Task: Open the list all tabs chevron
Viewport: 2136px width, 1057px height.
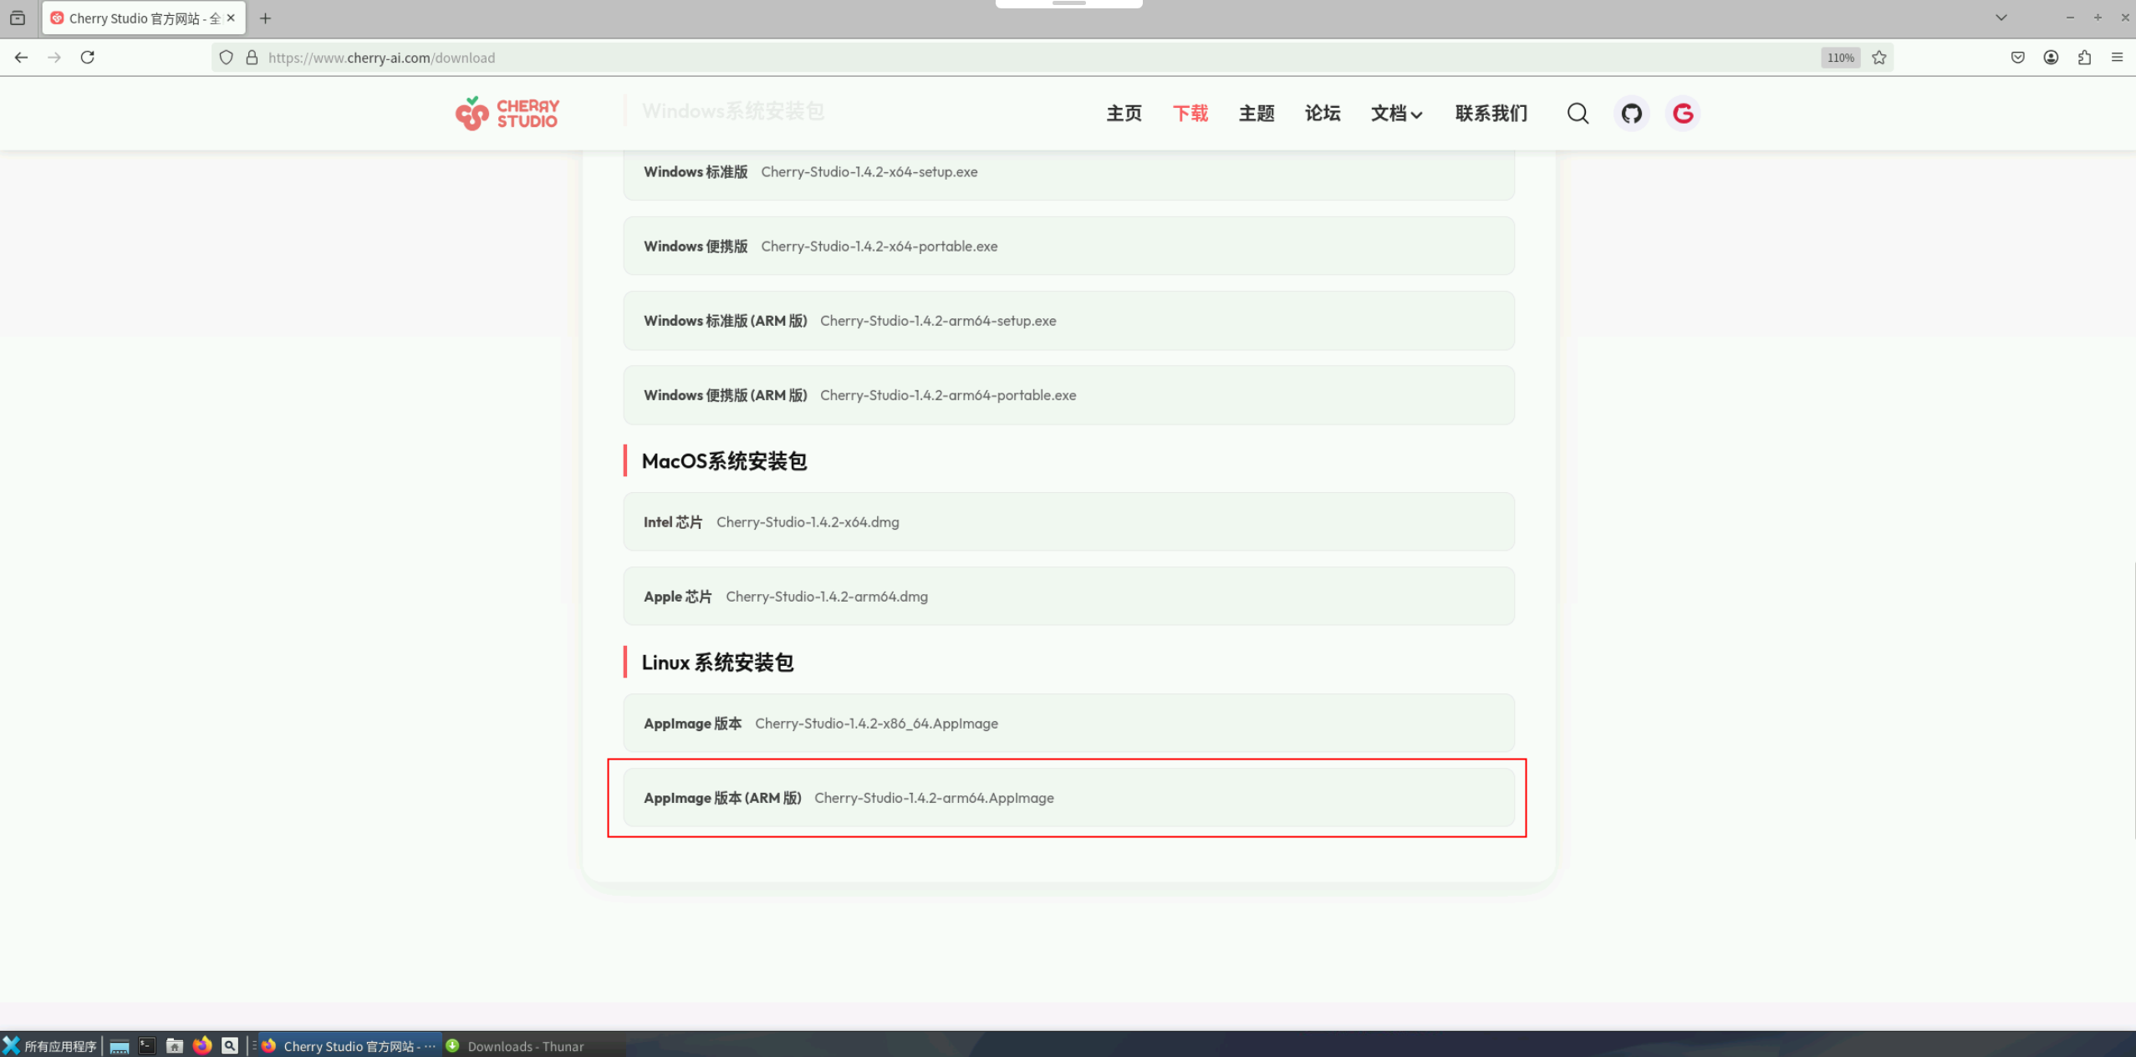Action: [2001, 18]
